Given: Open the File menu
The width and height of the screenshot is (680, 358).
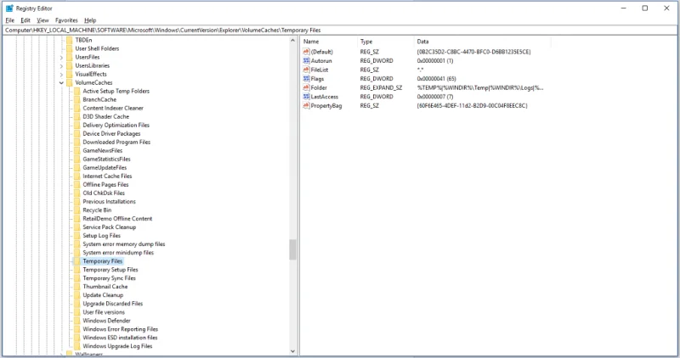Looking at the screenshot, I should [x=9, y=20].
